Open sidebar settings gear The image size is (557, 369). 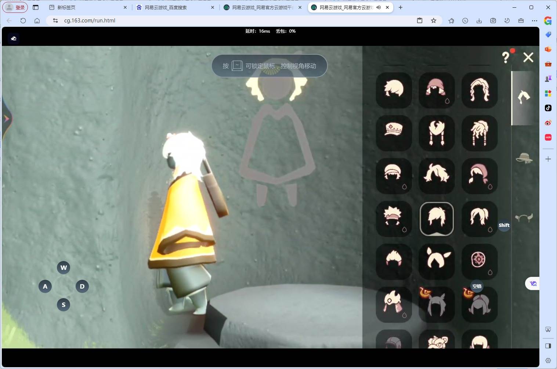click(x=548, y=361)
